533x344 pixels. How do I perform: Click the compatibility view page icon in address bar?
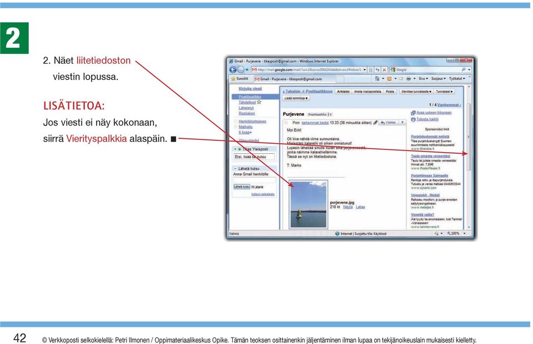371,69
